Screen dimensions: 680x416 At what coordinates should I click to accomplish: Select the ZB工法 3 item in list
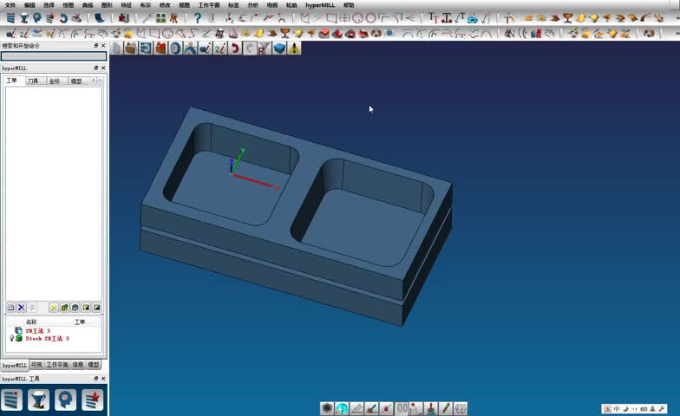point(37,331)
